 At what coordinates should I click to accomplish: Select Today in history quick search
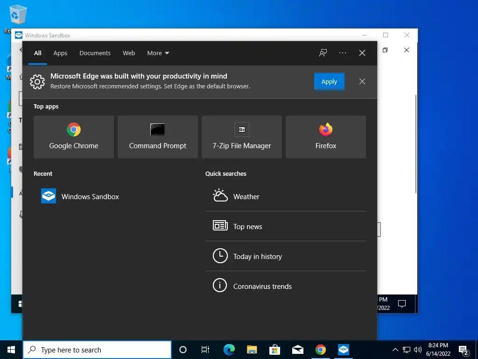coord(286,256)
